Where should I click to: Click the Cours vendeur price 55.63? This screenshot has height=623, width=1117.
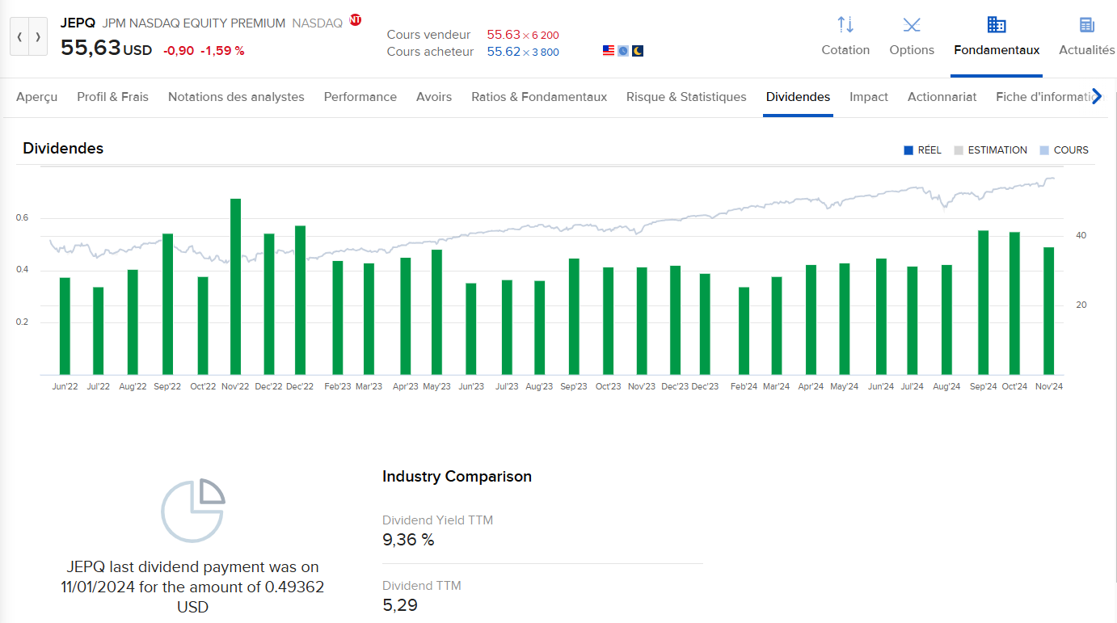click(503, 35)
